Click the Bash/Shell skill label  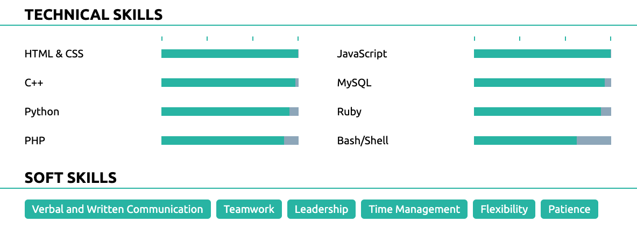363,141
